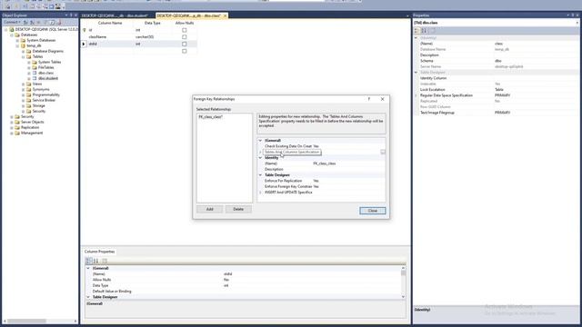The image size is (582, 327).
Task: Click the auto-hide pin icon of Object Explorer
Action: (71, 15)
